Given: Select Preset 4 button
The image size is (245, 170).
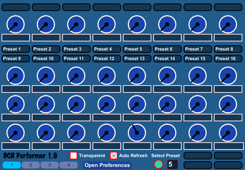Looking at the screenshot, I should [107, 49].
